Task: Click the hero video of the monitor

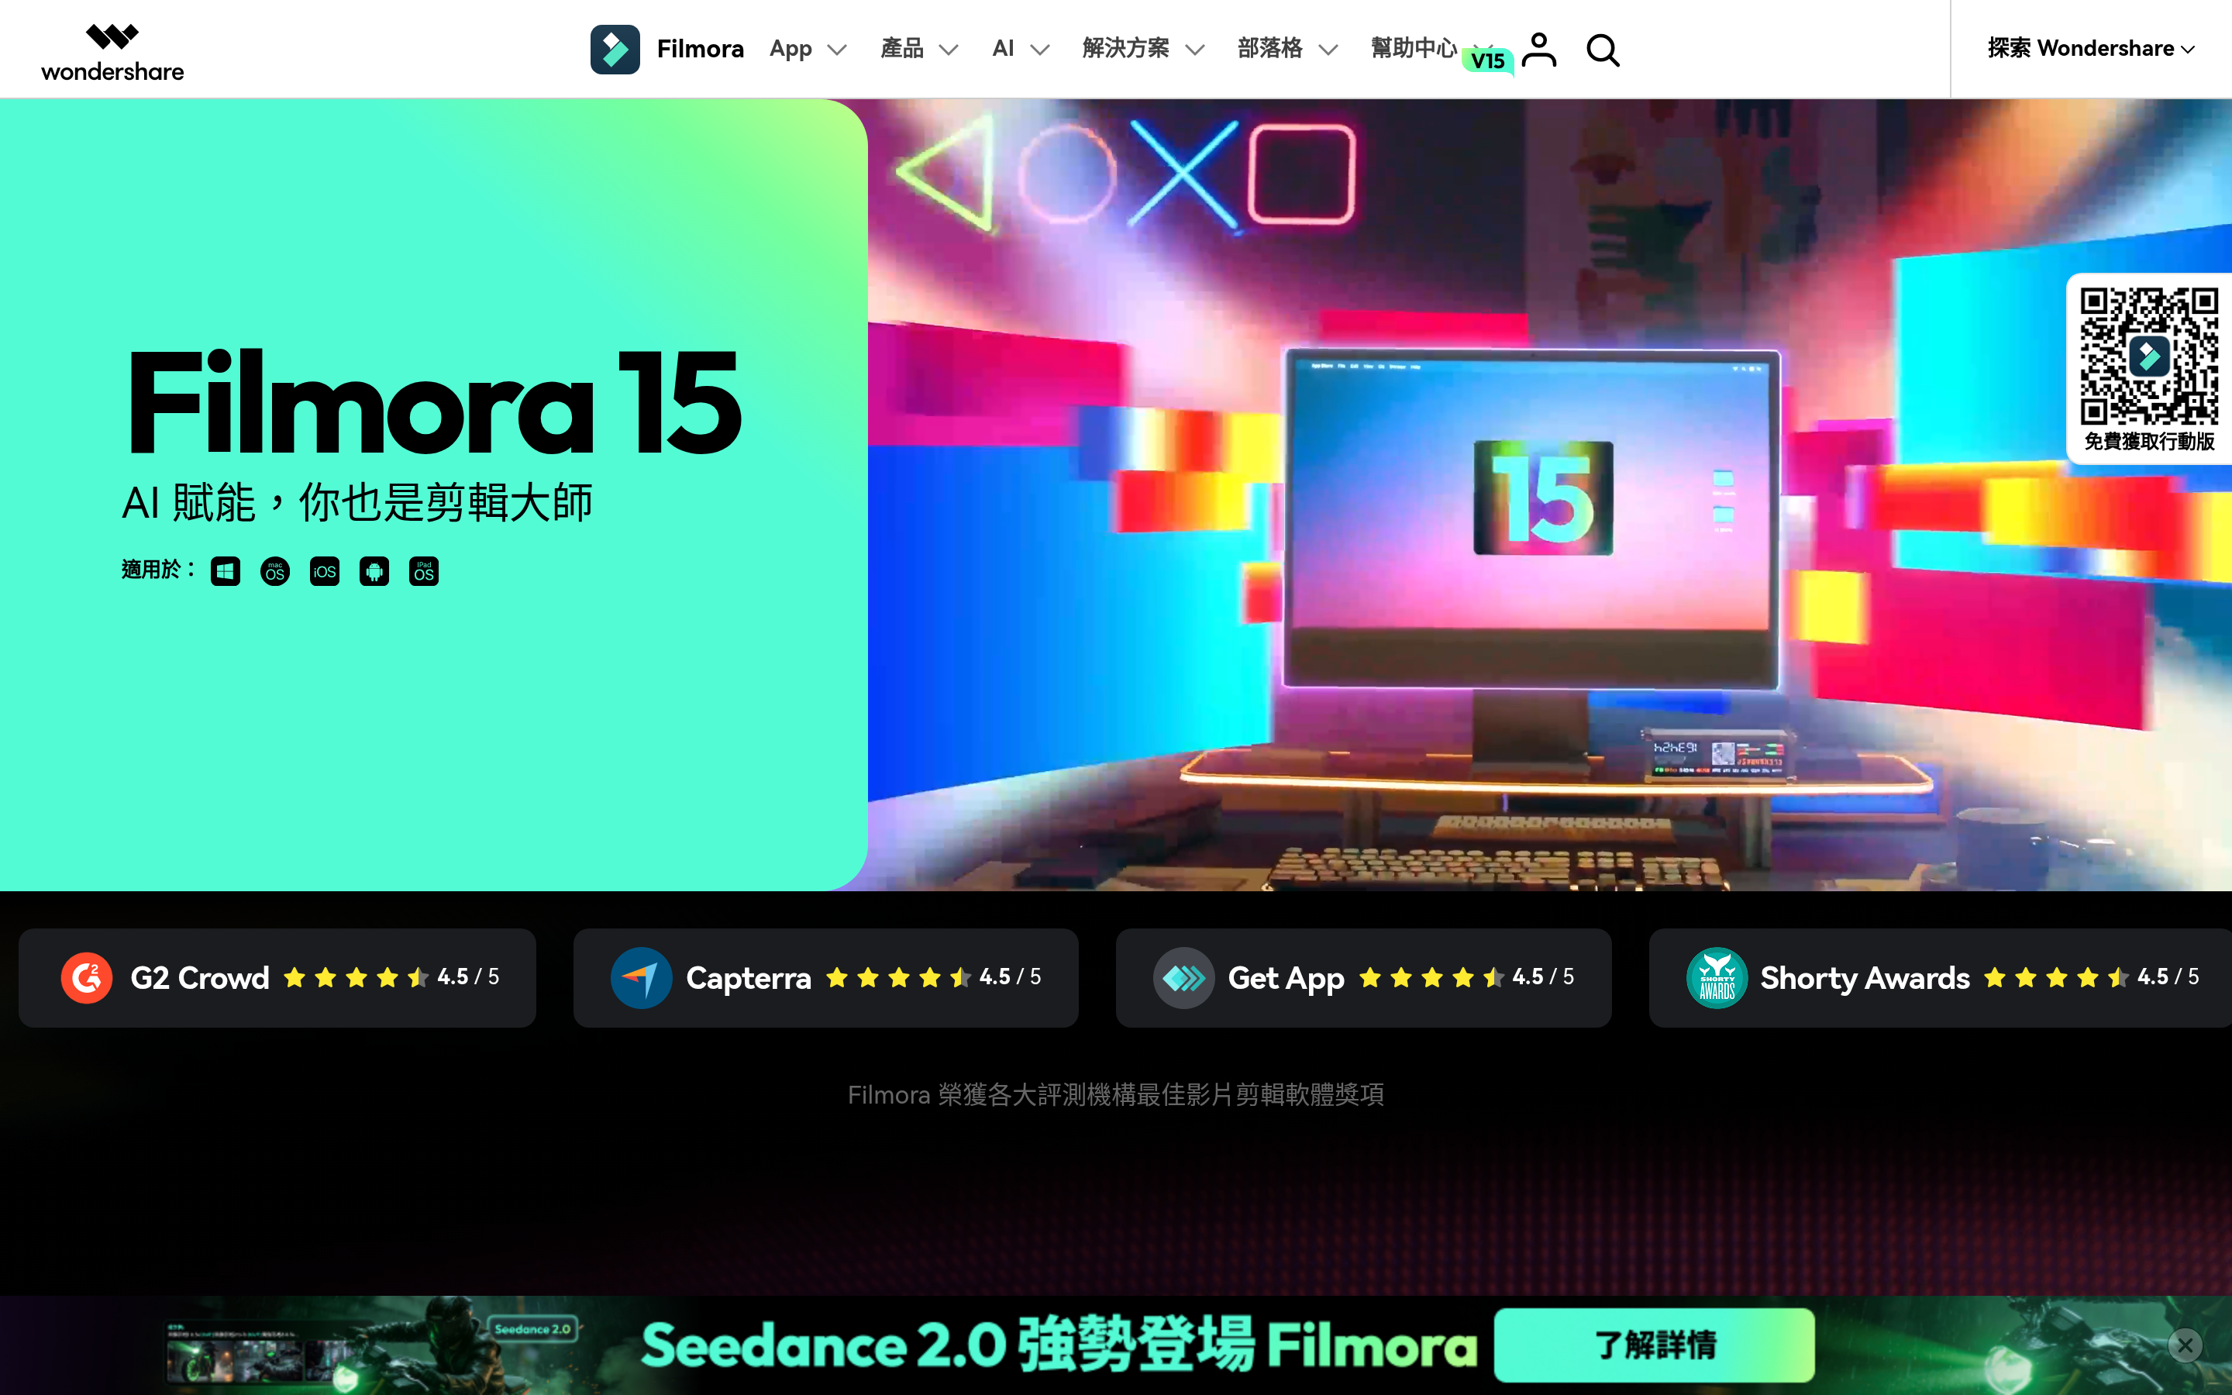Action: click(1549, 495)
